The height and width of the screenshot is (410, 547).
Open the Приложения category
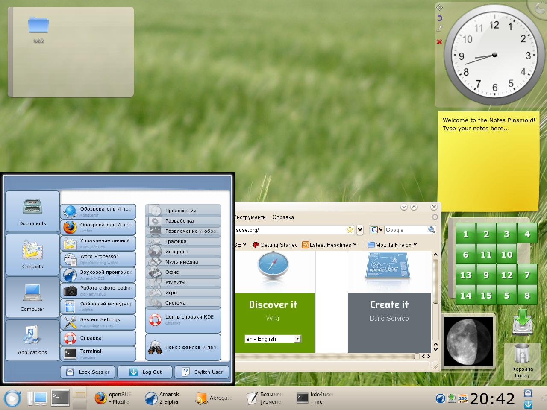(x=183, y=211)
